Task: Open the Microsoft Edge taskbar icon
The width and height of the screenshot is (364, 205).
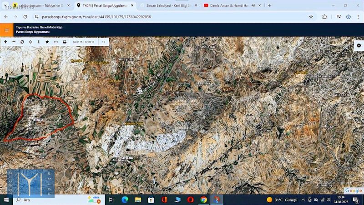Action: [x=125, y=200]
